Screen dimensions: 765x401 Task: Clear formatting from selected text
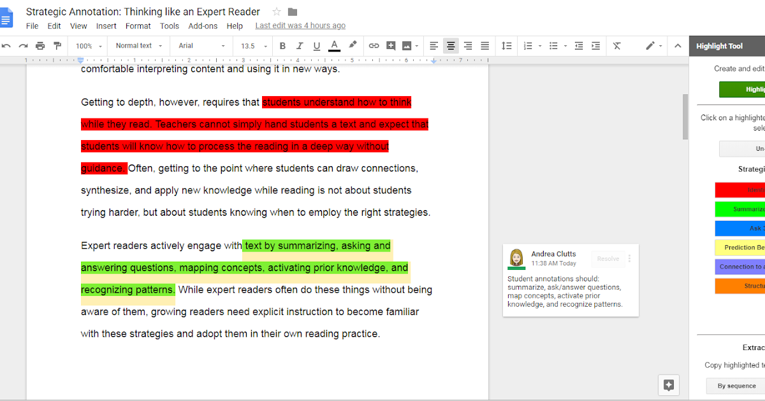point(616,45)
